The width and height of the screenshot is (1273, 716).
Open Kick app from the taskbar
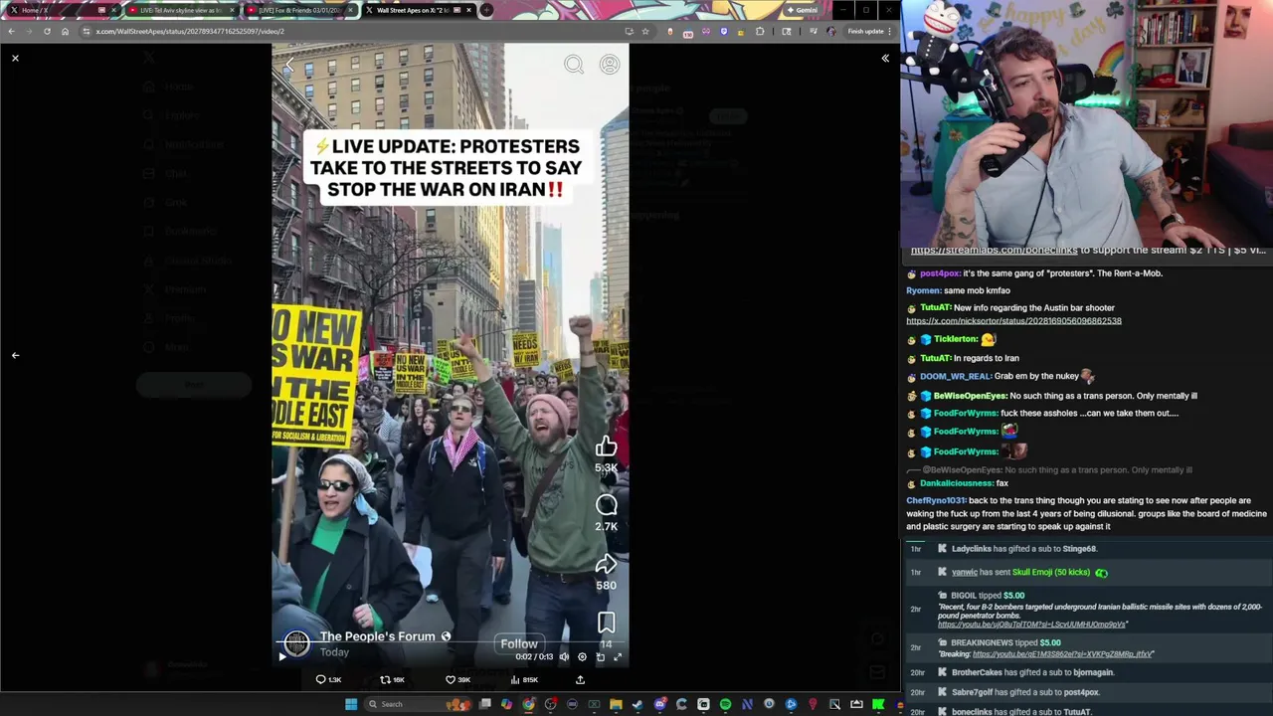878,704
